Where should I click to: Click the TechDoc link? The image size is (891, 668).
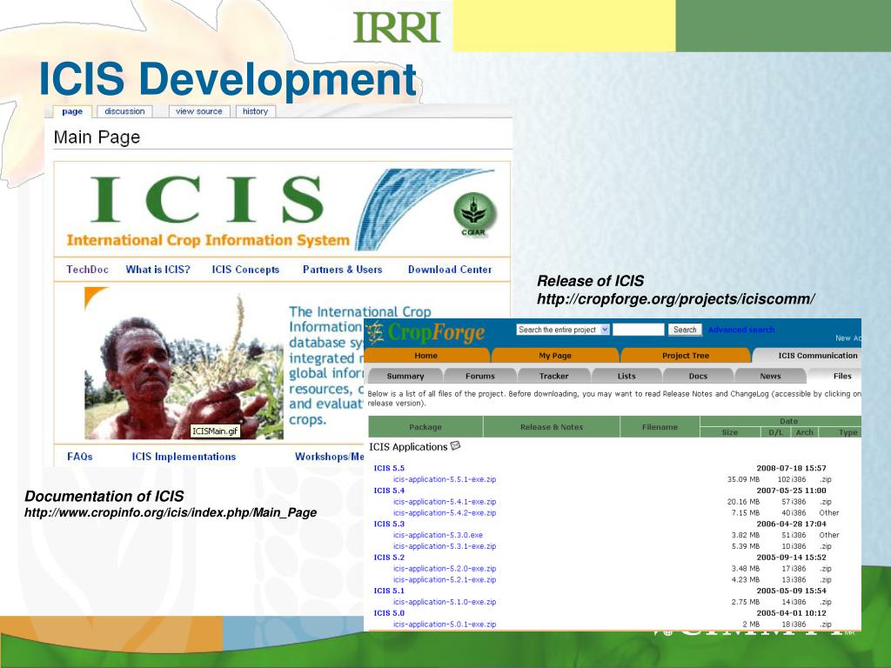88,270
